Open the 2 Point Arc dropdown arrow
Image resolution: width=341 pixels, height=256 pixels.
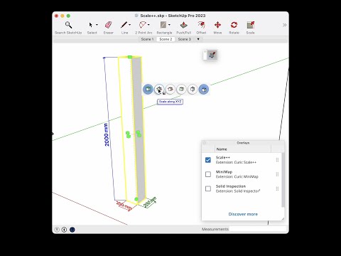pos(148,25)
